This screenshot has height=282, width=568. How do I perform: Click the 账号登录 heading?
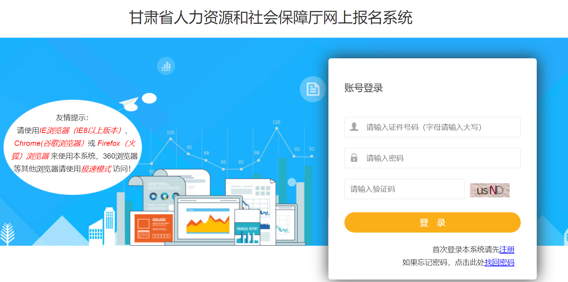pyautogui.click(x=363, y=88)
